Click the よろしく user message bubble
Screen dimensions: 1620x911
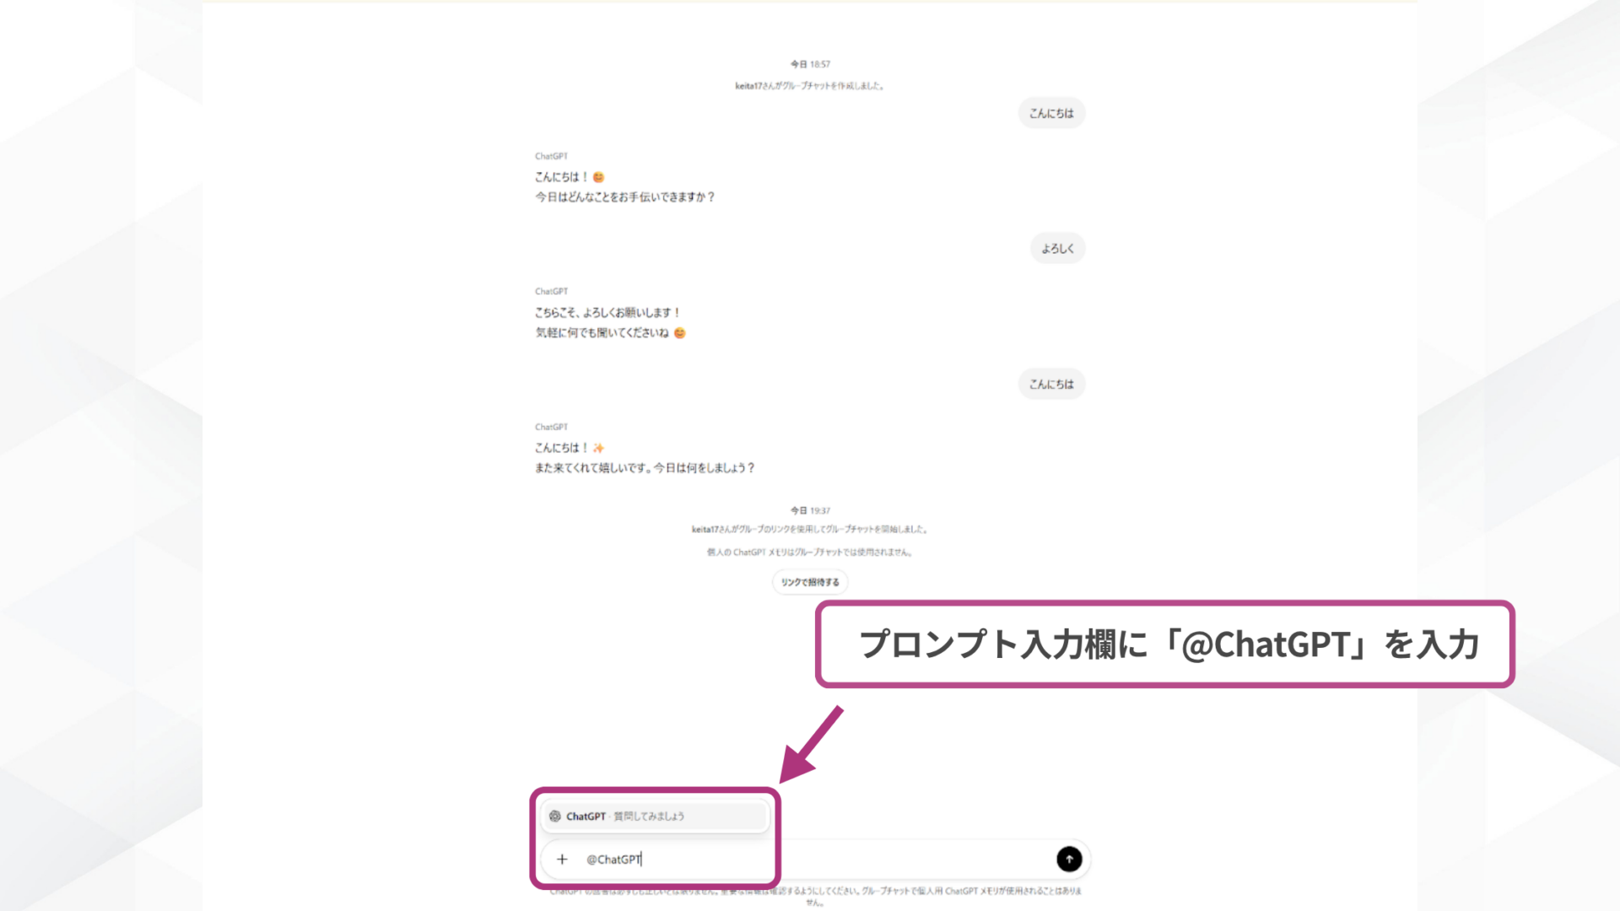pyautogui.click(x=1057, y=248)
